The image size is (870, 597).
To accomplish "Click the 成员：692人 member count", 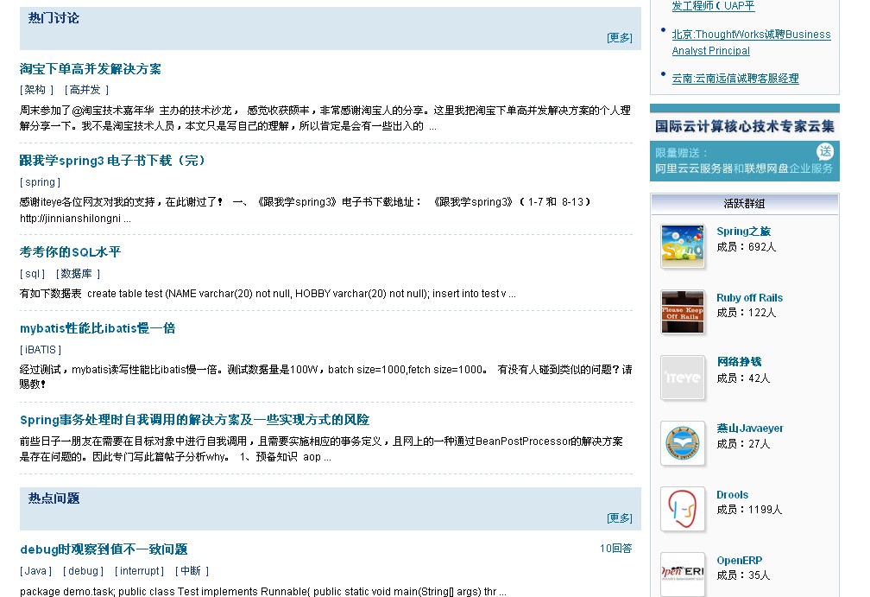I will point(747,247).
